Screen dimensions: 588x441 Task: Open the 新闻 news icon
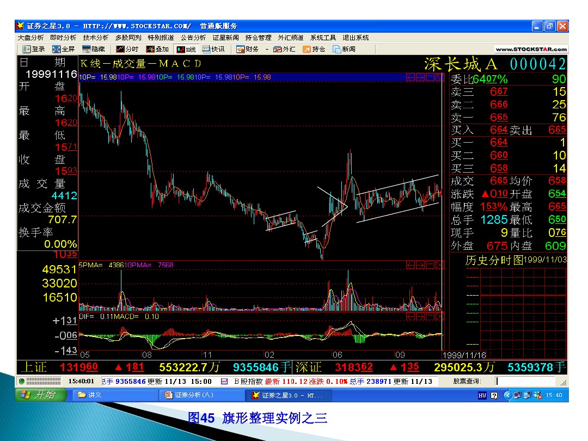coord(344,49)
